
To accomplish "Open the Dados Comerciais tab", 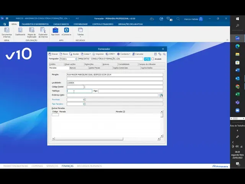I will pos(126,68).
